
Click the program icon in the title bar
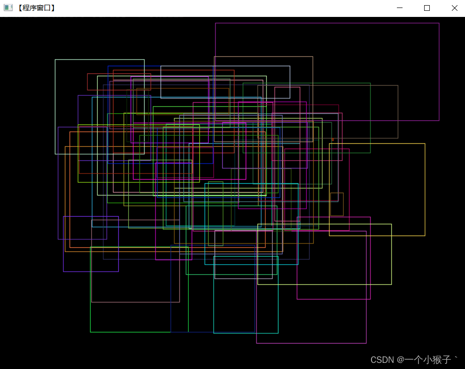8,8
